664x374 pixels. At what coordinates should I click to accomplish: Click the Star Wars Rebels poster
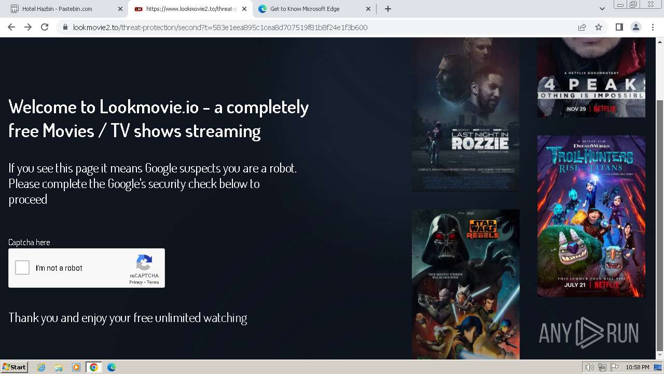[x=466, y=284]
